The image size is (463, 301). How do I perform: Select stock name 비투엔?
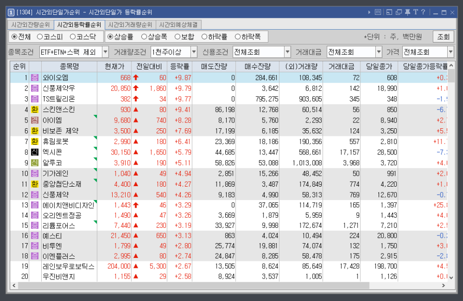pos(52,246)
